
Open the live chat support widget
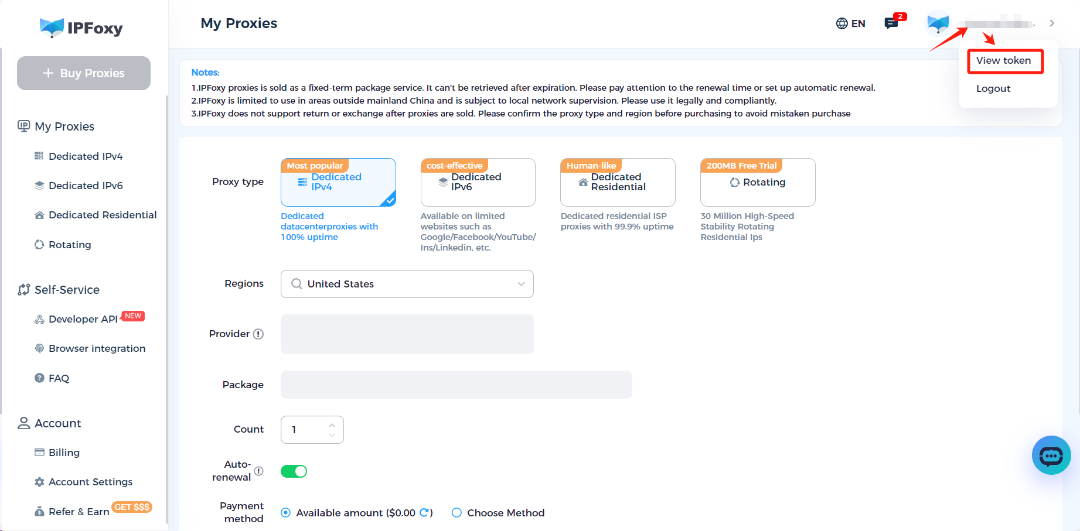click(1051, 455)
